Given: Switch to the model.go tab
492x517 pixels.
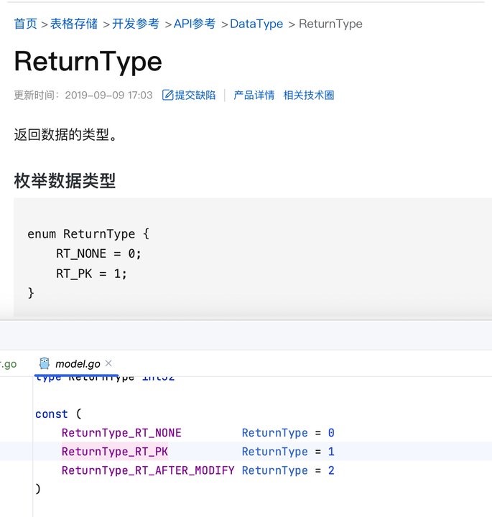Looking at the screenshot, I should coord(78,363).
